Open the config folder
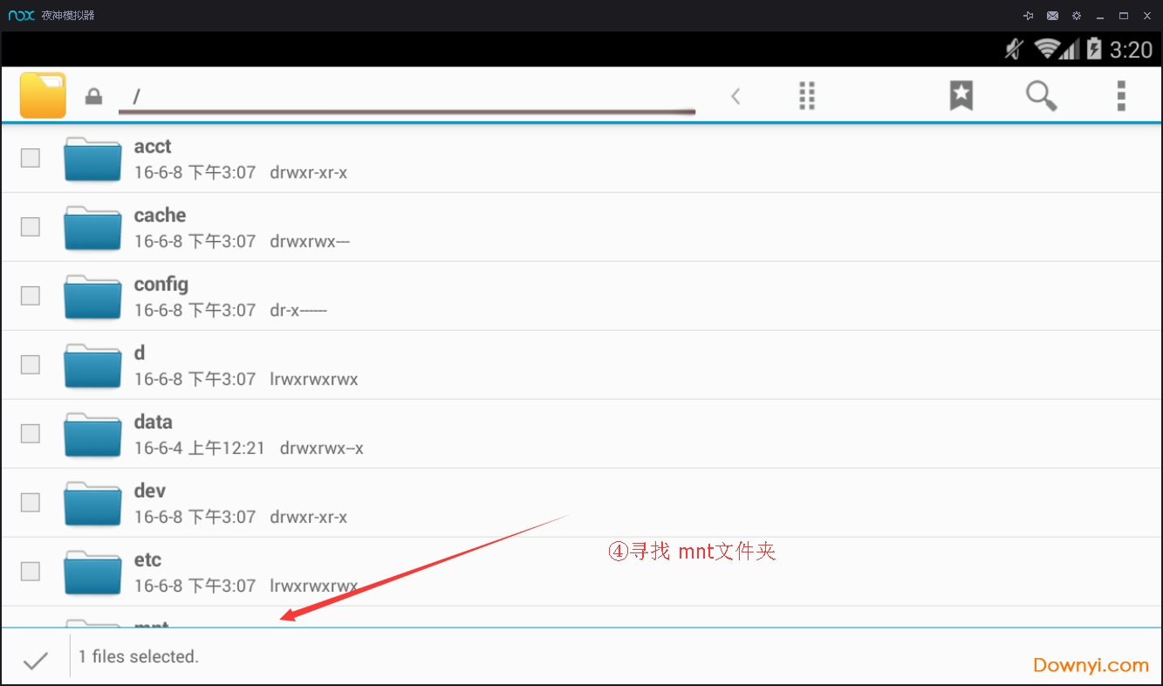The height and width of the screenshot is (686, 1163). (x=161, y=285)
